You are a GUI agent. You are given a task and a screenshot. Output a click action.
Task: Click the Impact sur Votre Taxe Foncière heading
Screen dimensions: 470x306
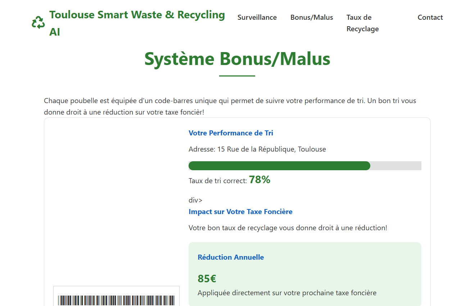pos(240,212)
